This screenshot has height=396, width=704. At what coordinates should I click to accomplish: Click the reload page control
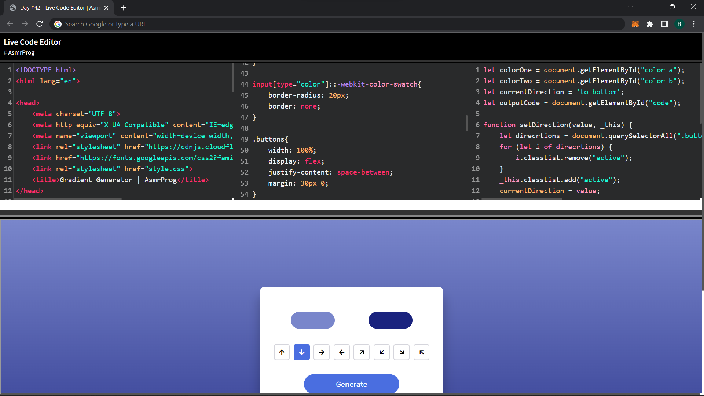[39, 24]
